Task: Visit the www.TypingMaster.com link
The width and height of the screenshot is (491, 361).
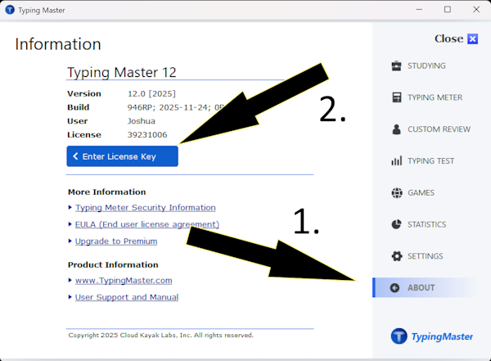Action: click(124, 280)
